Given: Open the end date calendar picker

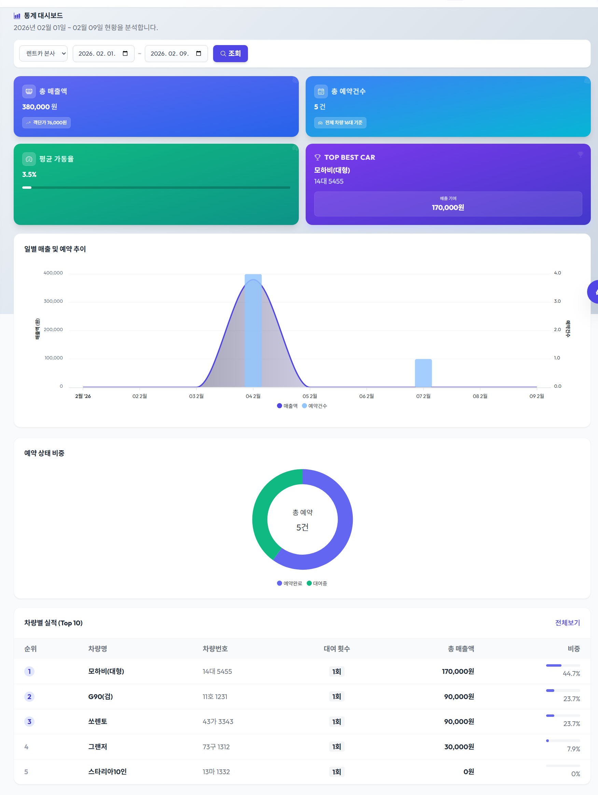Looking at the screenshot, I should [198, 53].
